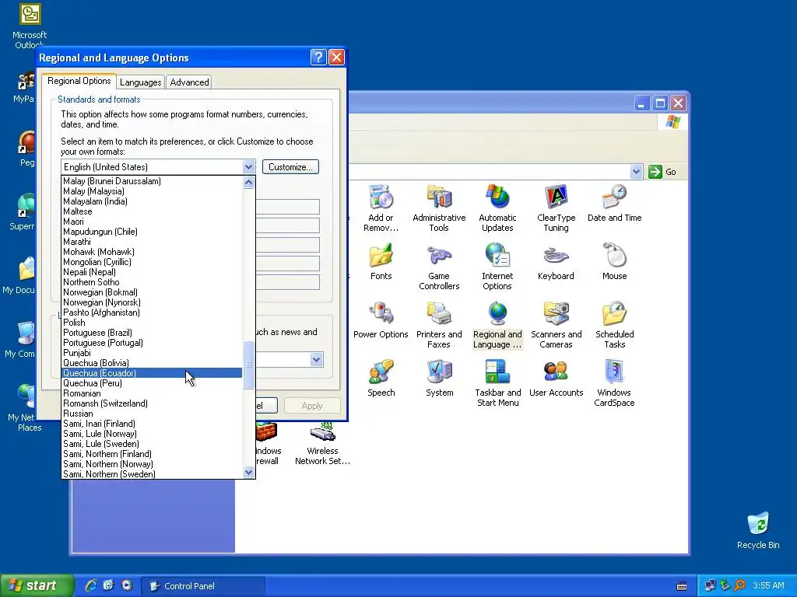This screenshot has height=597, width=797.
Task: Switch to the Advanced tab
Action: 189,82
